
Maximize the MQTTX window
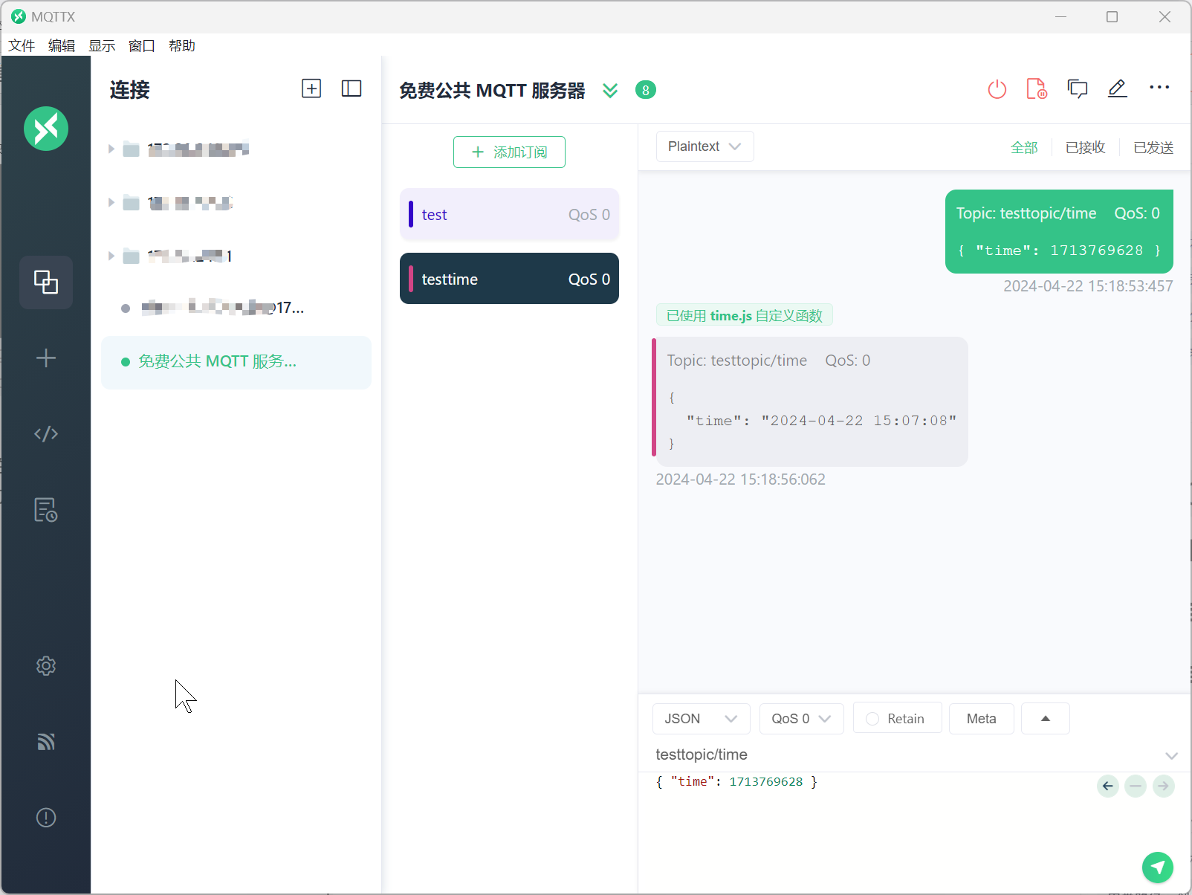tap(1112, 17)
